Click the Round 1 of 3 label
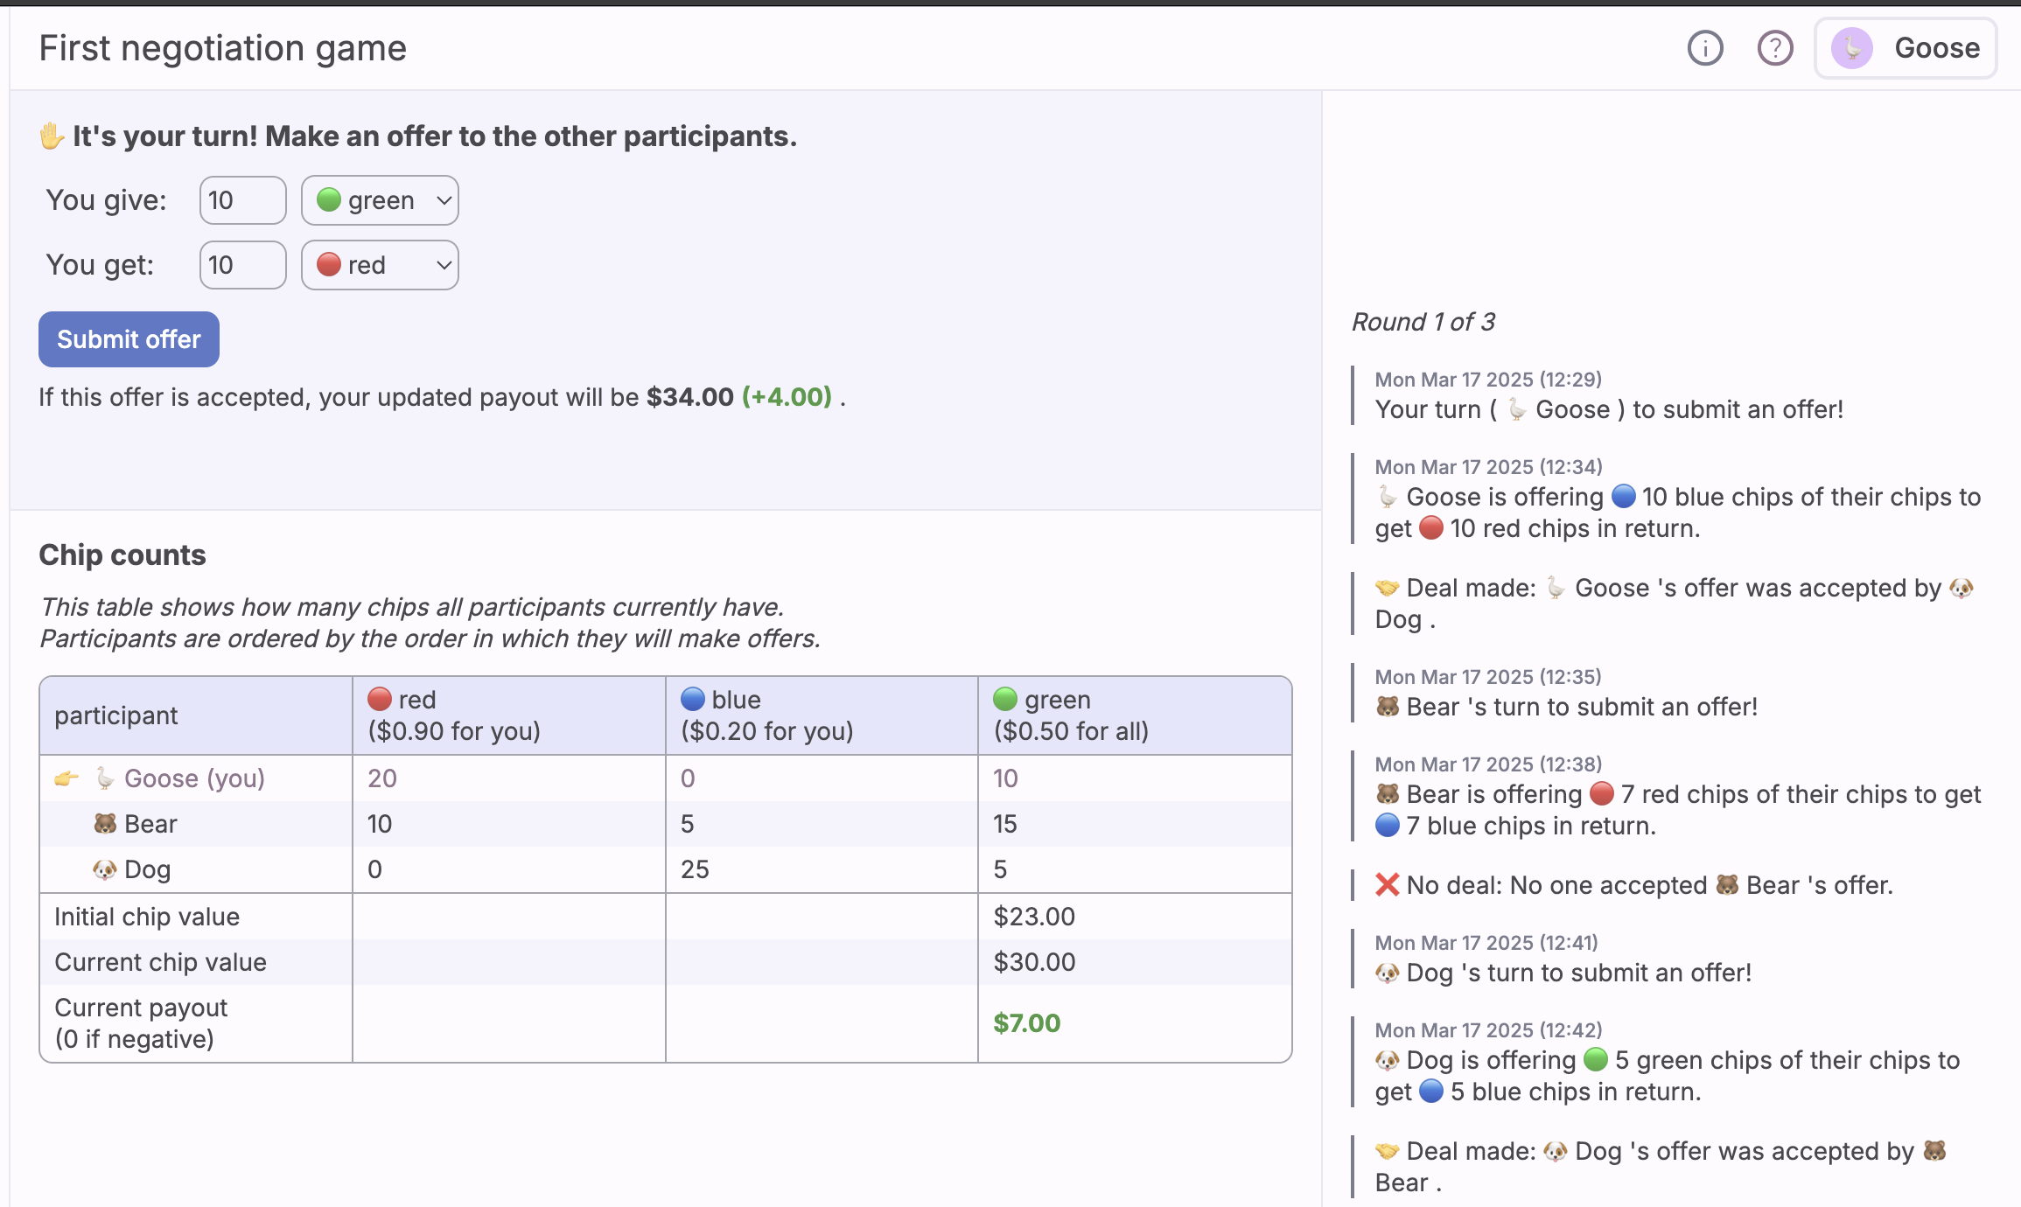 pos(1423,322)
